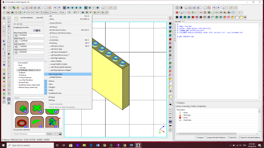Open the Select... dropdown button
This screenshot has height=148, width=264.
point(47,13)
